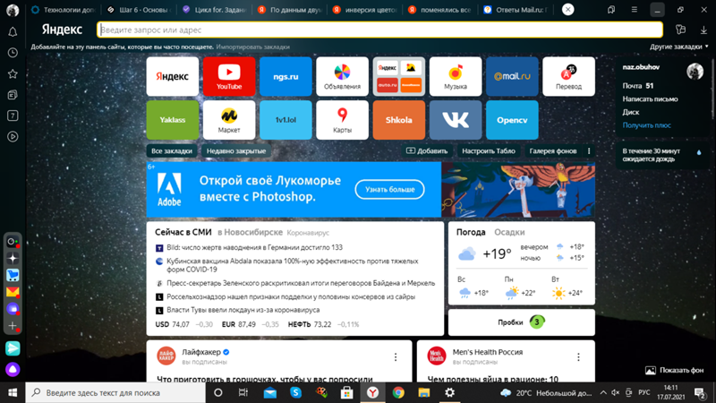This screenshot has height=403, width=716.
Task: Open the tab counter icon showing 7
Action: click(x=13, y=116)
